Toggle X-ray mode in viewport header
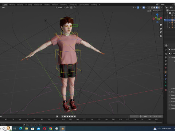This screenshot has height=131, width=175. [x=149, y=8]
